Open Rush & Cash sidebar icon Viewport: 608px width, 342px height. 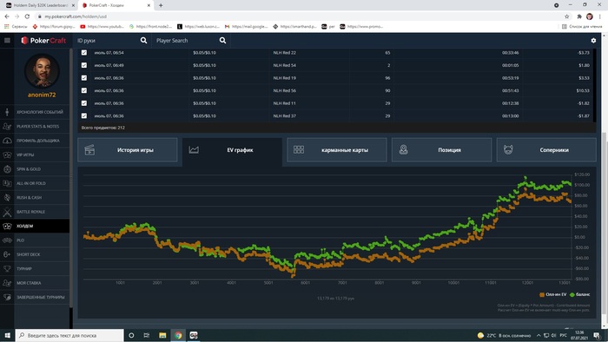click(7, 198)
